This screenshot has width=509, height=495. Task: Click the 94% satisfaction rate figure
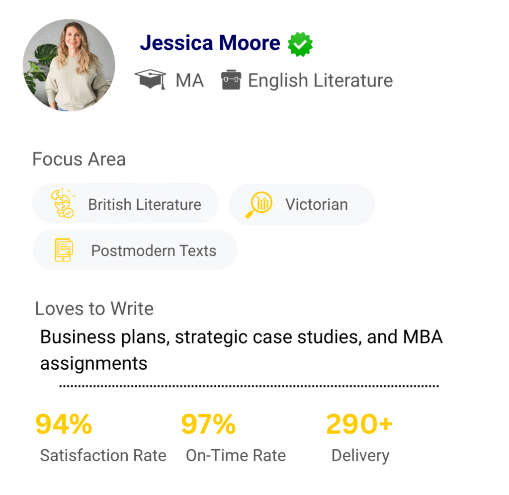tap(64, 424)
